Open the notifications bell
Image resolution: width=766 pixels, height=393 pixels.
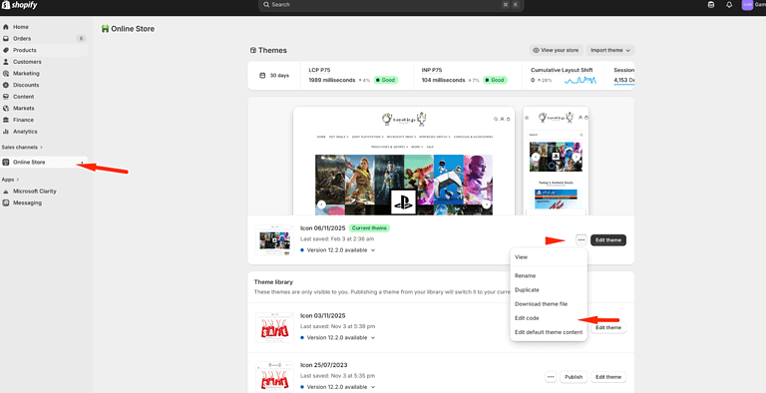tap(729, 5)
